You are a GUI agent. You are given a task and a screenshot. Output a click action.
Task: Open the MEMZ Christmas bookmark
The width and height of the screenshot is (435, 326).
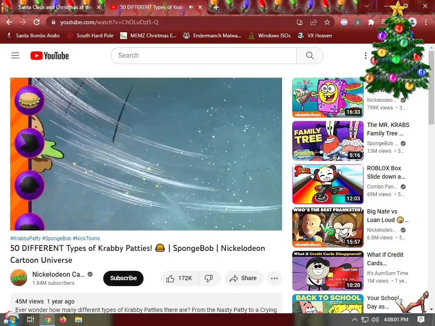coord(148,36)
